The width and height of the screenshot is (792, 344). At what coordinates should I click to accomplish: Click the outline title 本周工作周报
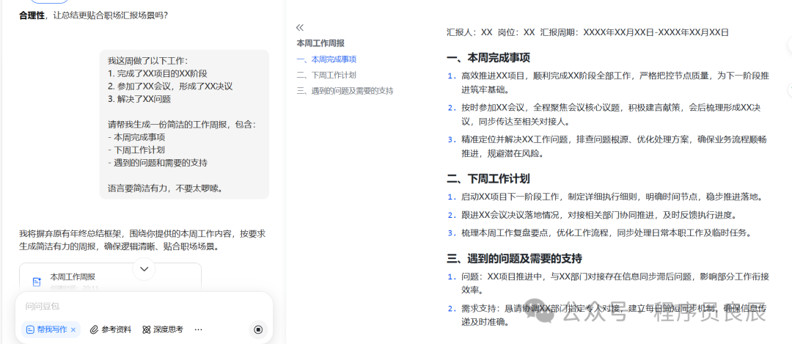click(x=320, y=43)
